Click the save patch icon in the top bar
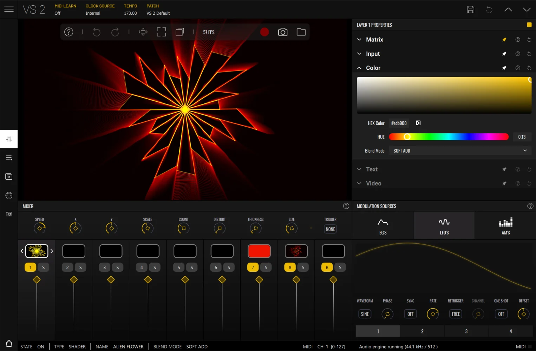The width and height of the screenshot is (536, 351). [471, 9]
